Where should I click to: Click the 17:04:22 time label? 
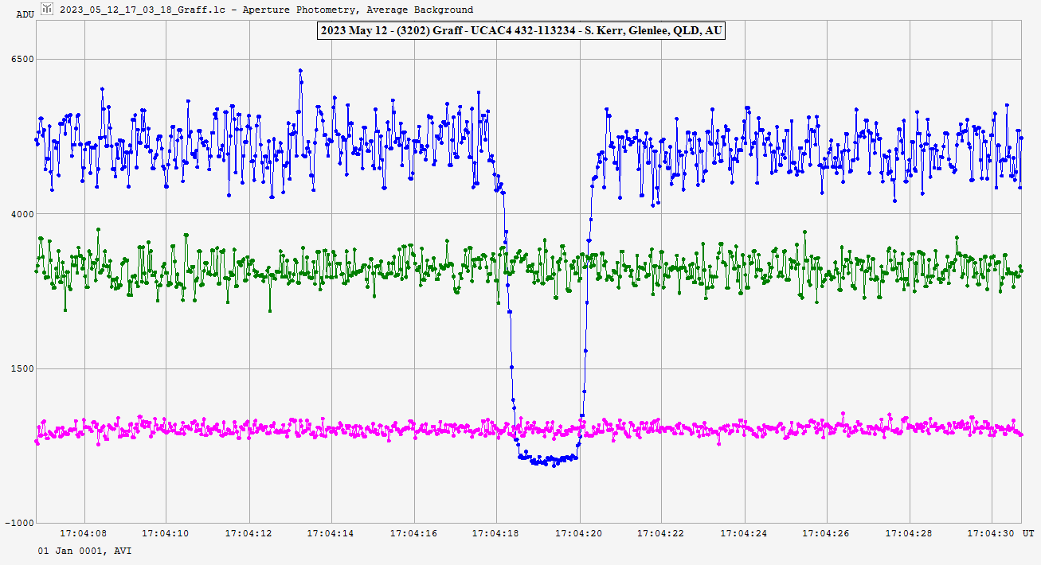tap(661, 533)
